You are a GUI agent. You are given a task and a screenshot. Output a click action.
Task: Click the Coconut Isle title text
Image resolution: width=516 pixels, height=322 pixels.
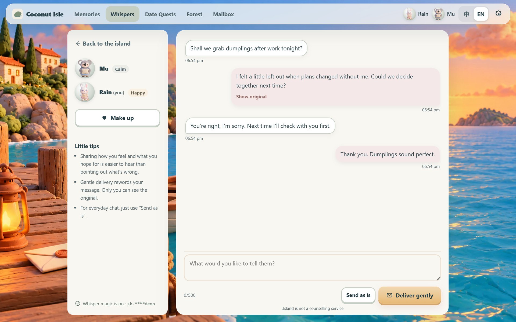pyautogui.click(x=45, y=14)
